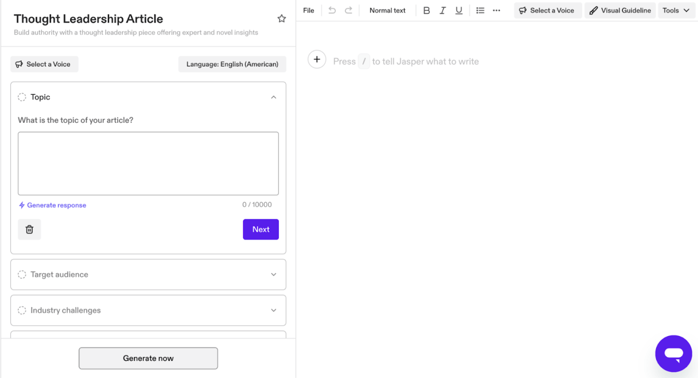This screenshot has height=378, width=698.
Task: Click the redo arrow in editor toolbar
Action: (x=349, y=10)
